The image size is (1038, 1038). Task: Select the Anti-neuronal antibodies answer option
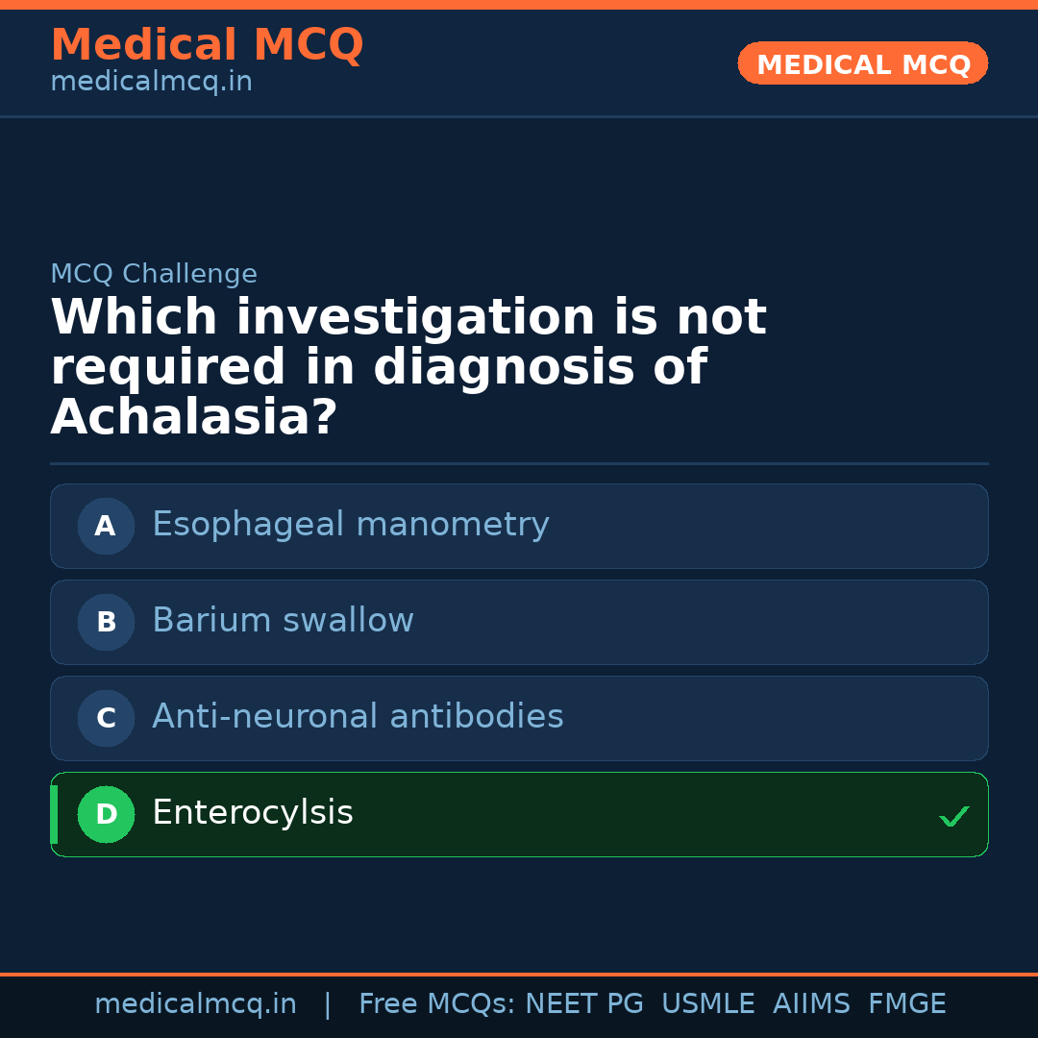tap(519, 718)
